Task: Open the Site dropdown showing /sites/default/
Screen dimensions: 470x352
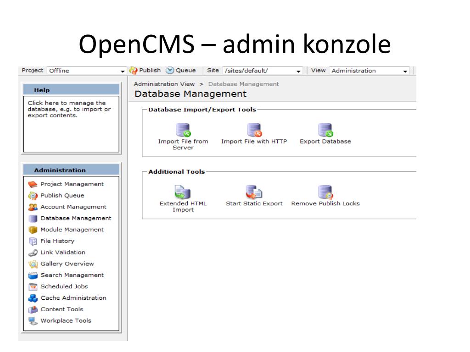Action: point(262,71)
